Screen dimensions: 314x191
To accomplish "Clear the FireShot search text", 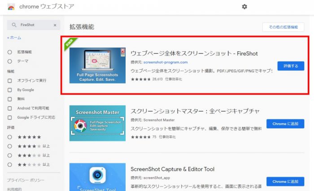I will pyautogui.click(x=55, y=25).
